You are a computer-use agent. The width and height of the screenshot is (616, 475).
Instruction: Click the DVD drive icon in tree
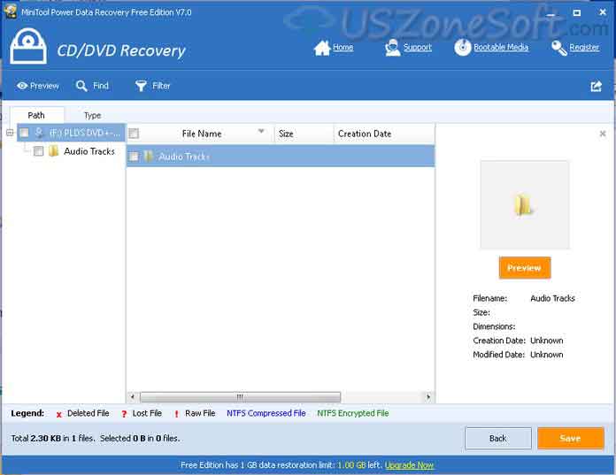point(39,133)
